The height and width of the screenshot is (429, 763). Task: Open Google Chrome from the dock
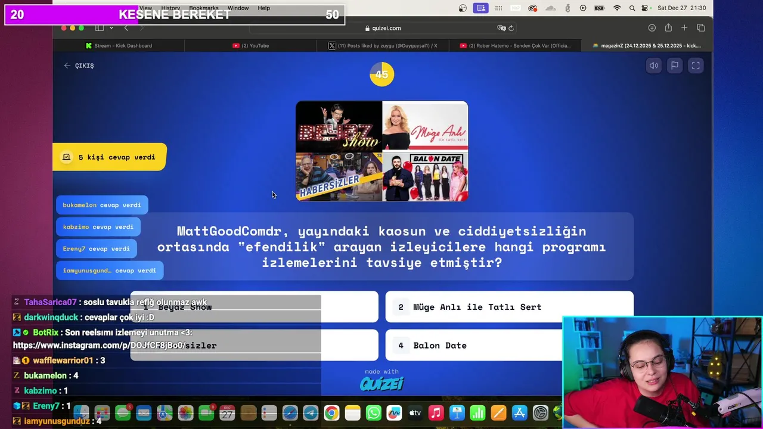(x=331, y=413)
